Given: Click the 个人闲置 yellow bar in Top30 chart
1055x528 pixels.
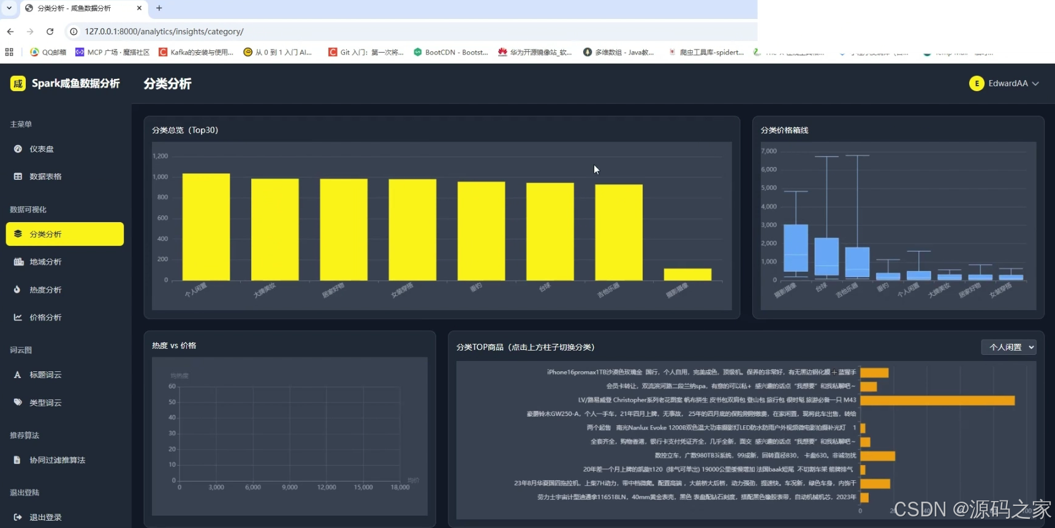Looking at the screenshot, I should click(x=206, y=227).
